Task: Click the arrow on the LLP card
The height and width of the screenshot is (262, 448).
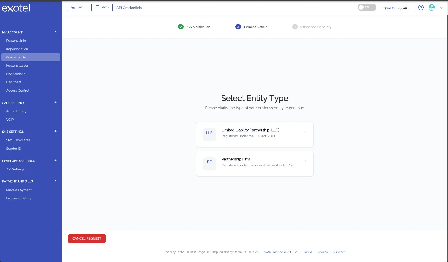Action: tap(304, 132)
